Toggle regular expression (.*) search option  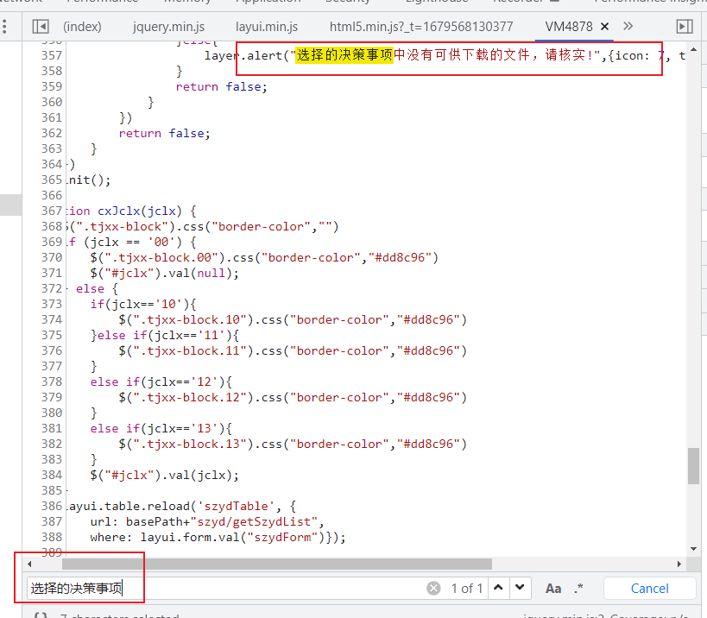[x=578, y=589]
